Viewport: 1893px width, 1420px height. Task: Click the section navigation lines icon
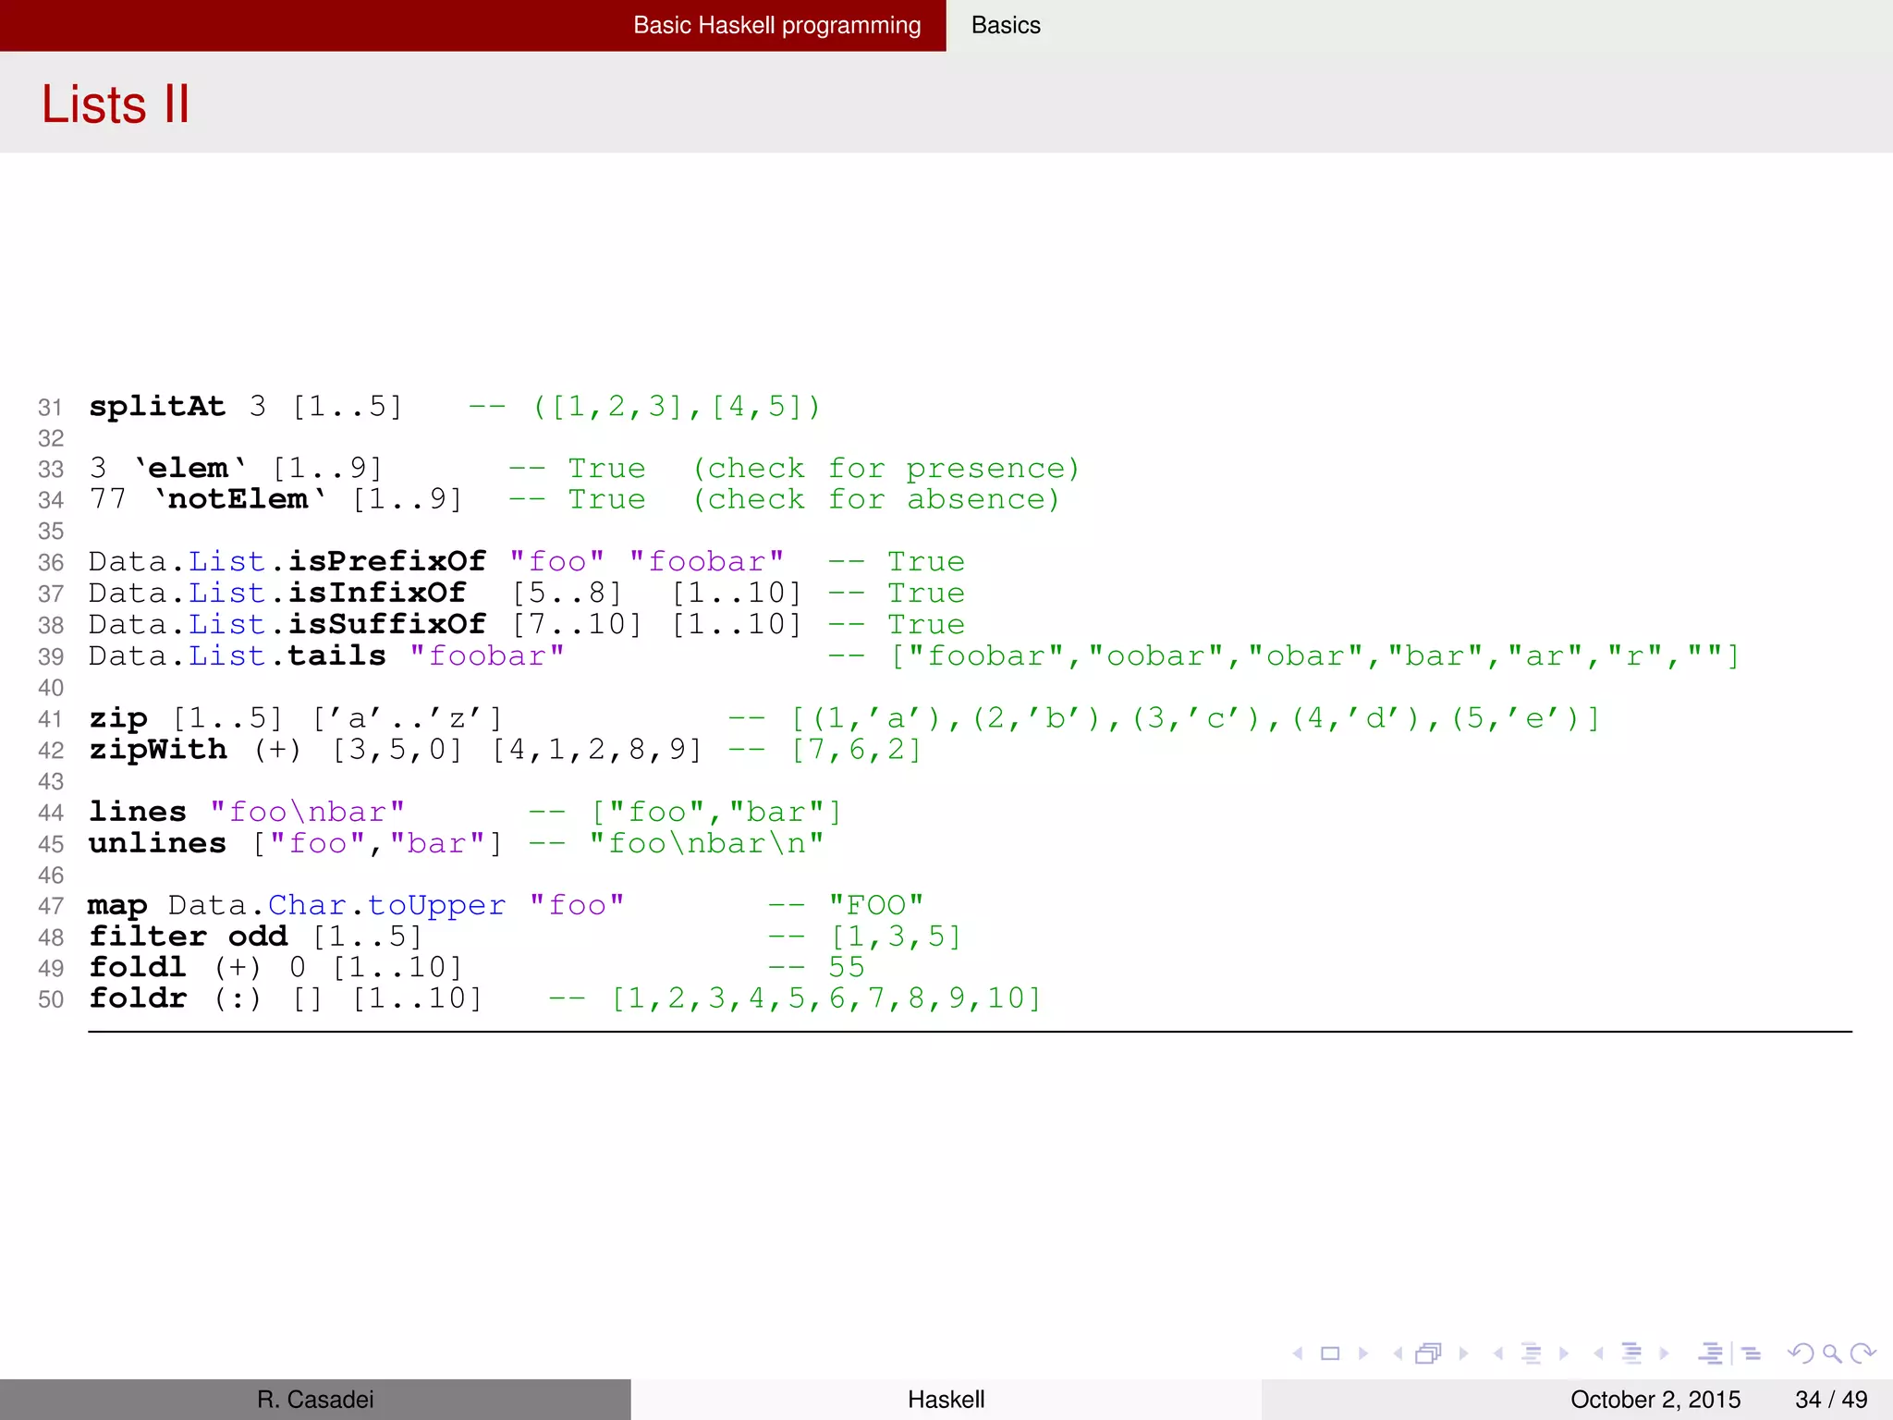1631,1353
